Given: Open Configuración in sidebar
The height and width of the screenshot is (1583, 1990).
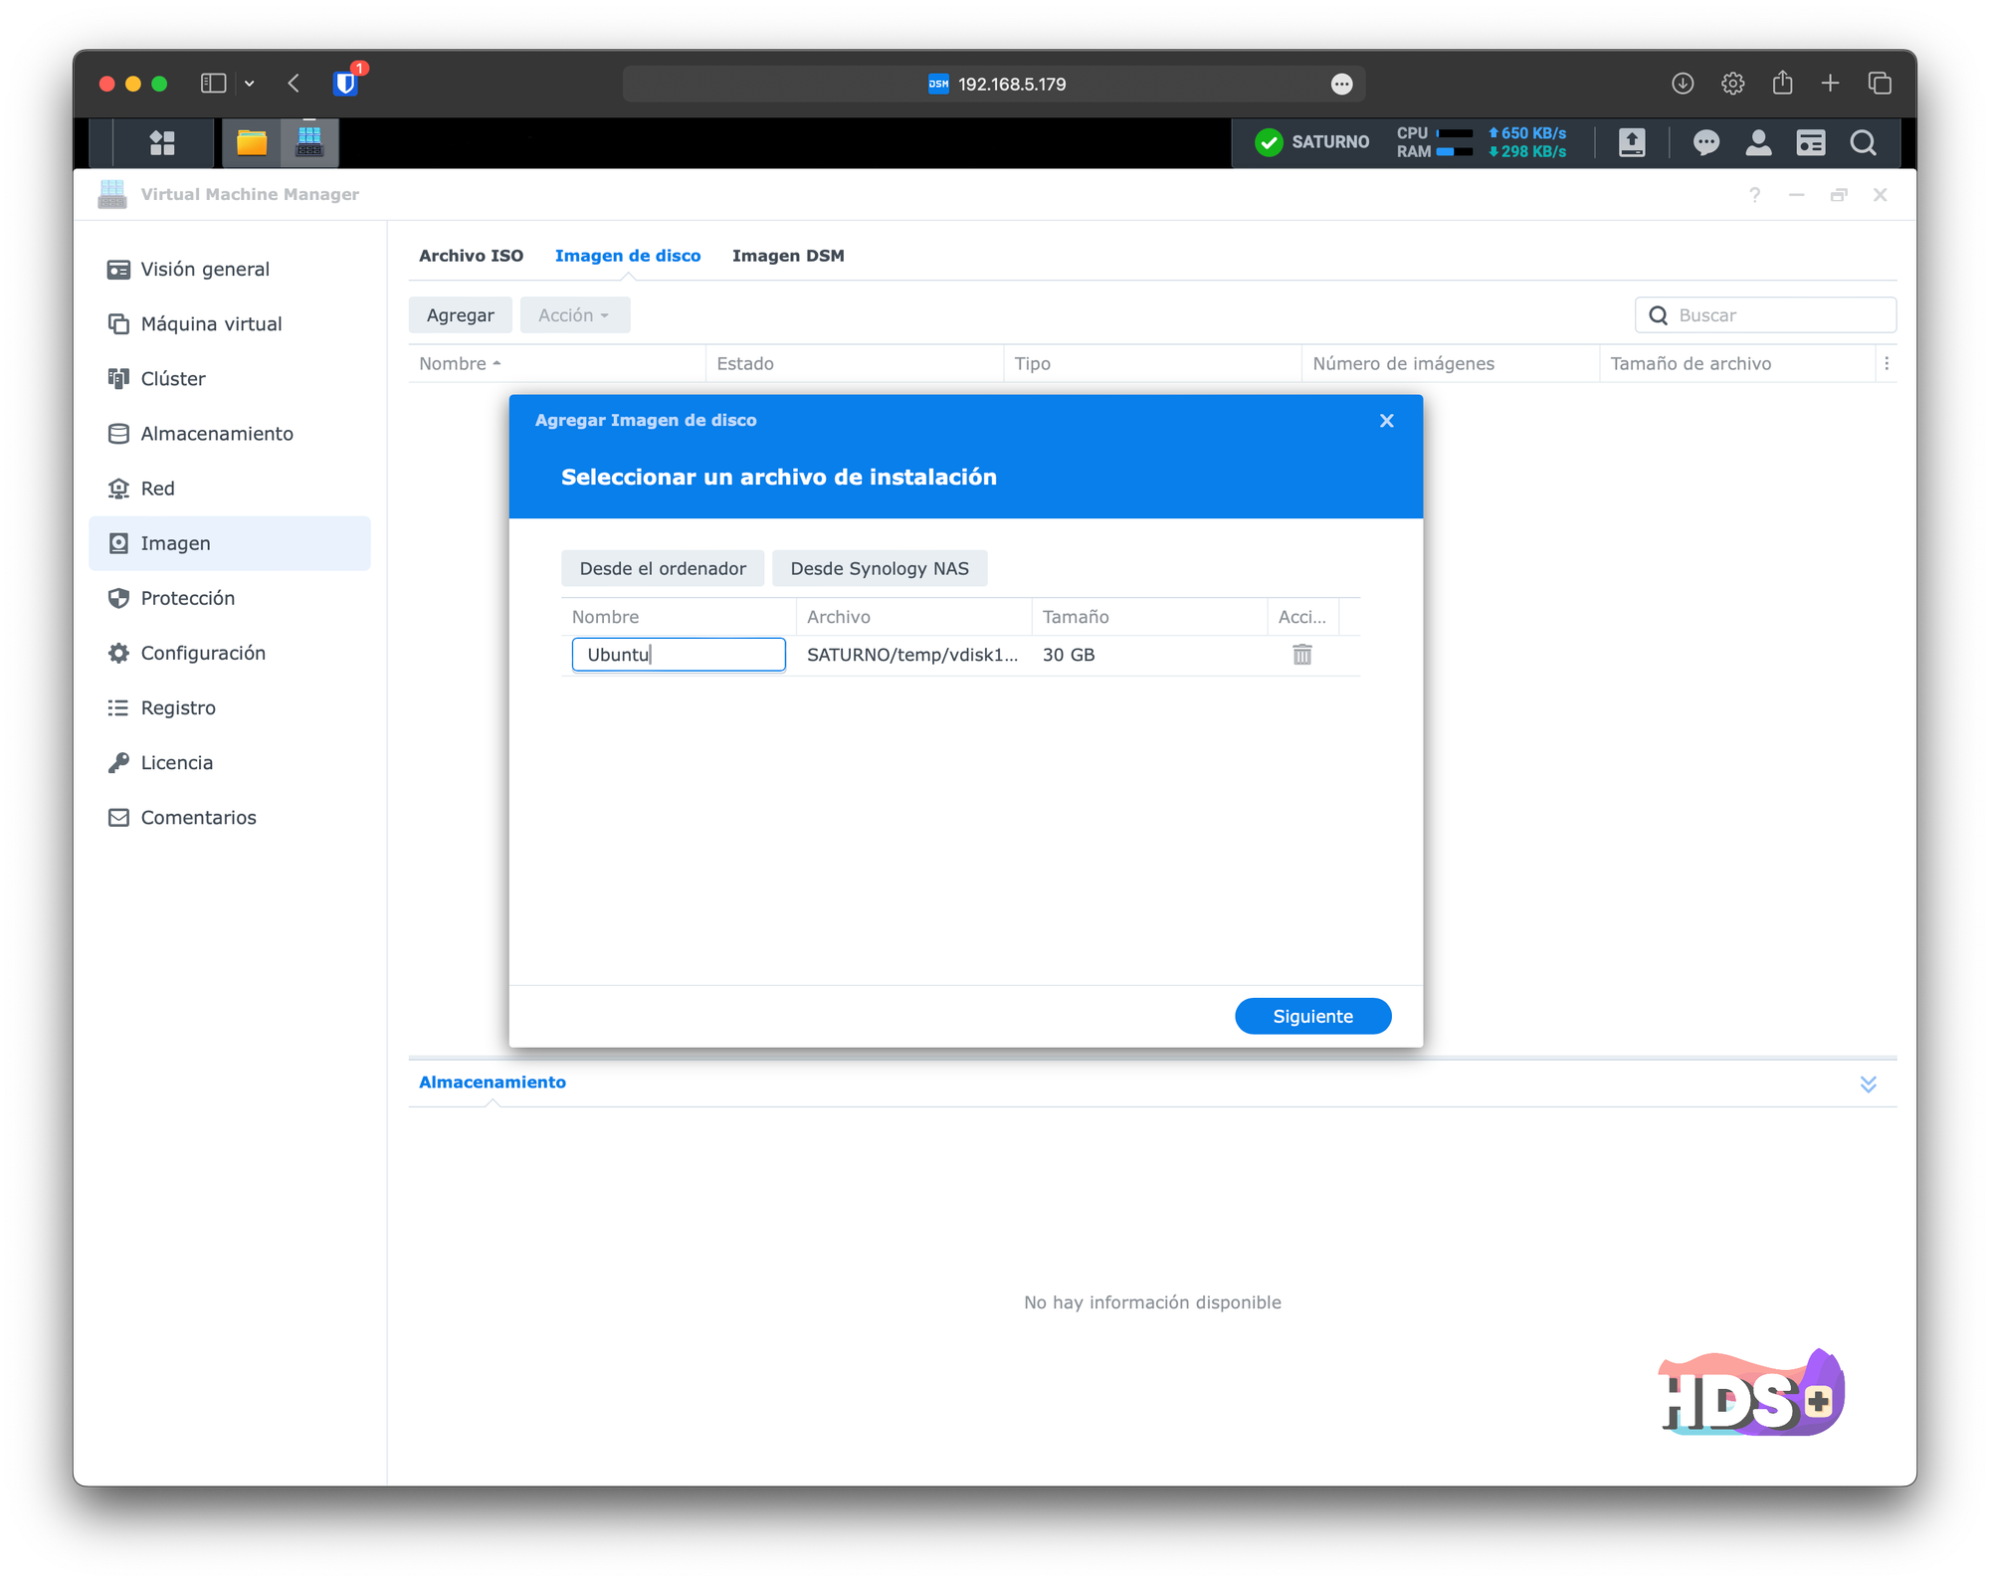Looking at the screenshot, I should (x=230, y=653).
